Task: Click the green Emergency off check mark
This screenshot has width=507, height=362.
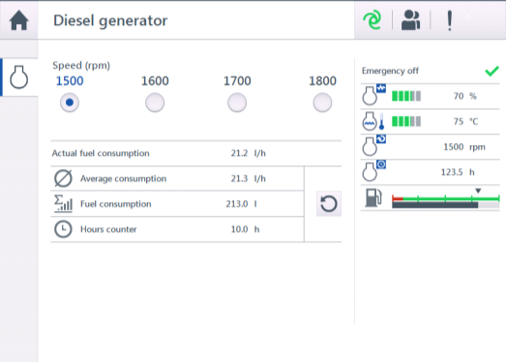Action: (492, 71)
